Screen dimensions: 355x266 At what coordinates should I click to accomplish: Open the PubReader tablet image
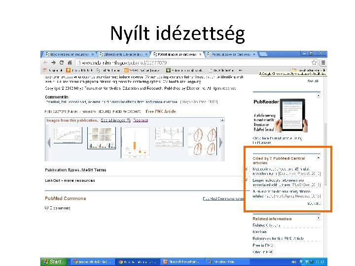[291, 115]
